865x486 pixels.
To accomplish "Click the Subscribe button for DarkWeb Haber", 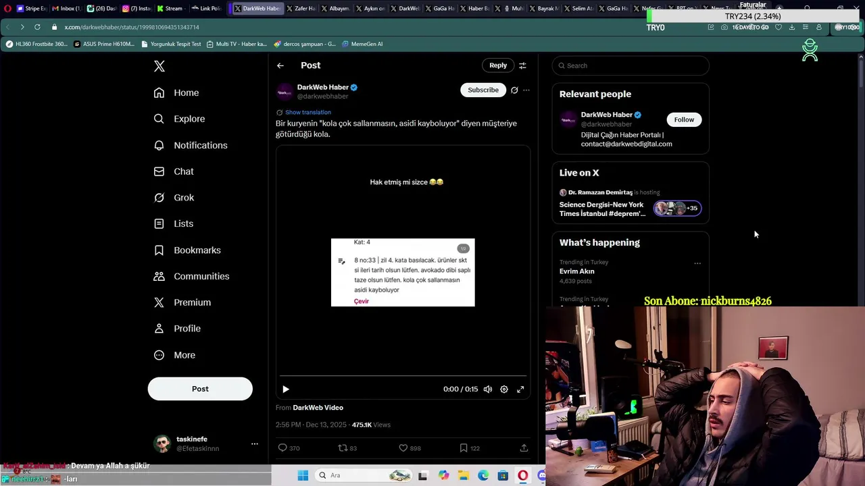I will (x=483, y=90).
